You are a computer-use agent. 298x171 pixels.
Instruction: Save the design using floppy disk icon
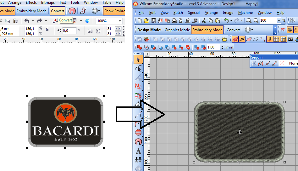(x=153, y=20)
